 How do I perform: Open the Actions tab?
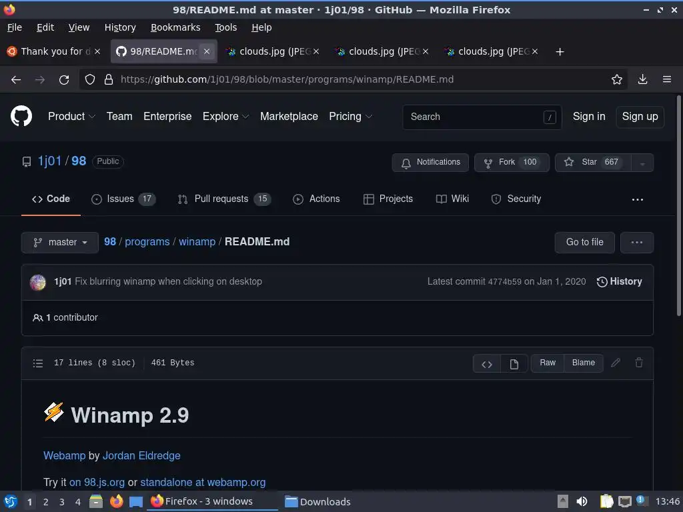316,199
